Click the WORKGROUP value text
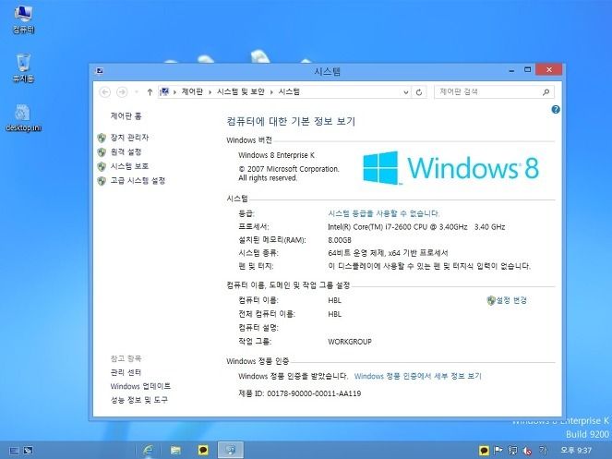 point(350,342)
